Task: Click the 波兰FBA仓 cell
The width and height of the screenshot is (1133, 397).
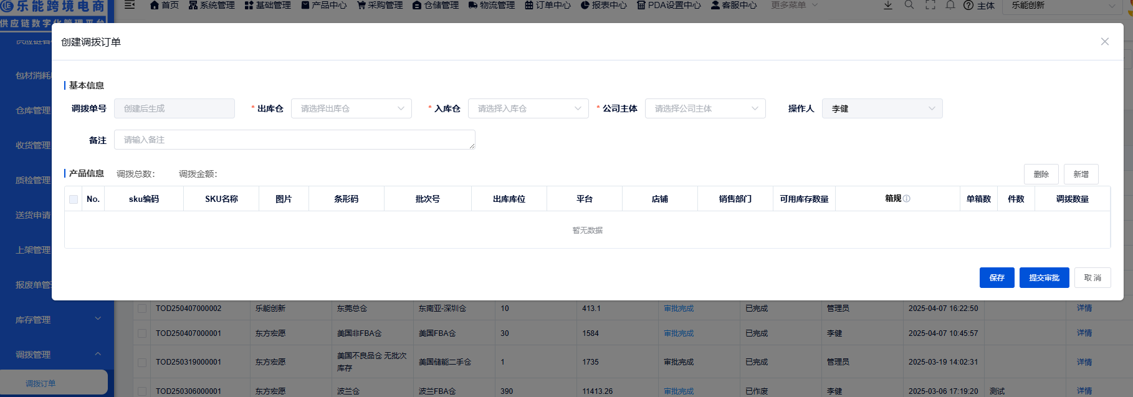Action: pyautogui.click(x=437, y=391)
